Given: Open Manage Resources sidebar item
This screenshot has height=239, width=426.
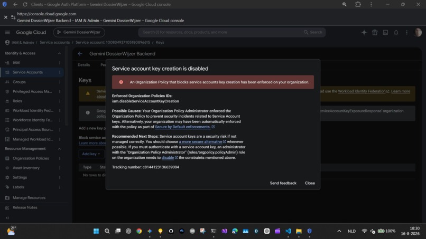Looking at the screenshot, I should point(30,198).
